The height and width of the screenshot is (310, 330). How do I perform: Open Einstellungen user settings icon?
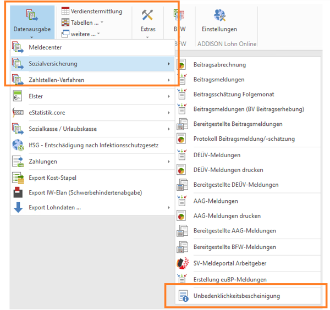[x=219, y=15]
